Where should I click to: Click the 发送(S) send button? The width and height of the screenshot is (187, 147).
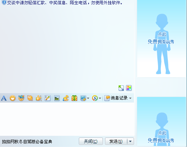pos(116,141)
